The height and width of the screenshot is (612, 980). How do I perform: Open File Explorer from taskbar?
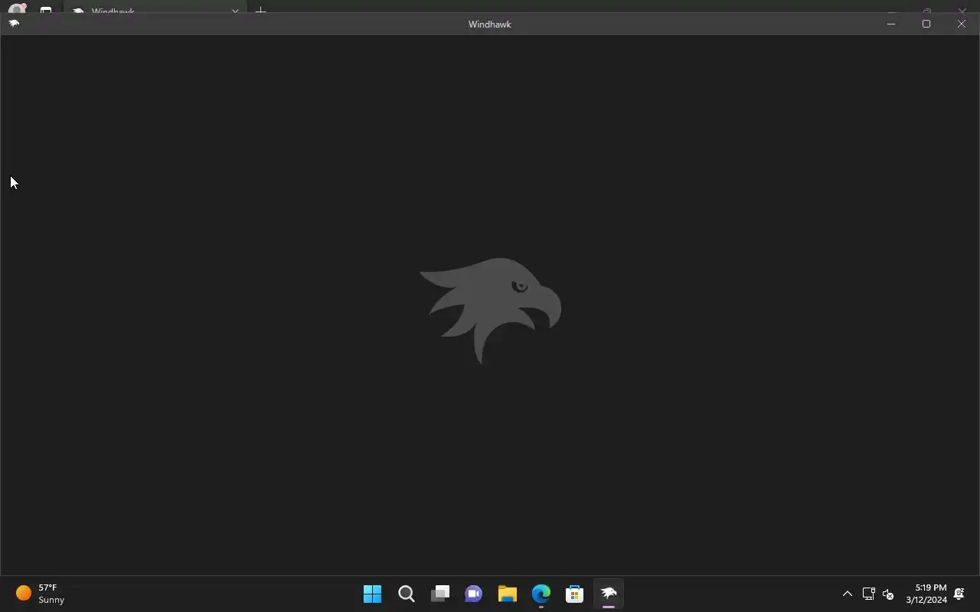click(x=508, y=594)
